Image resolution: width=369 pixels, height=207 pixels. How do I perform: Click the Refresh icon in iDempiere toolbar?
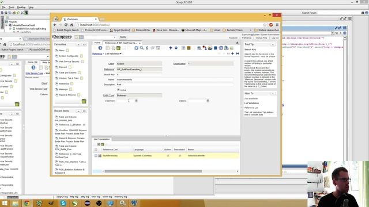[136, 48]
